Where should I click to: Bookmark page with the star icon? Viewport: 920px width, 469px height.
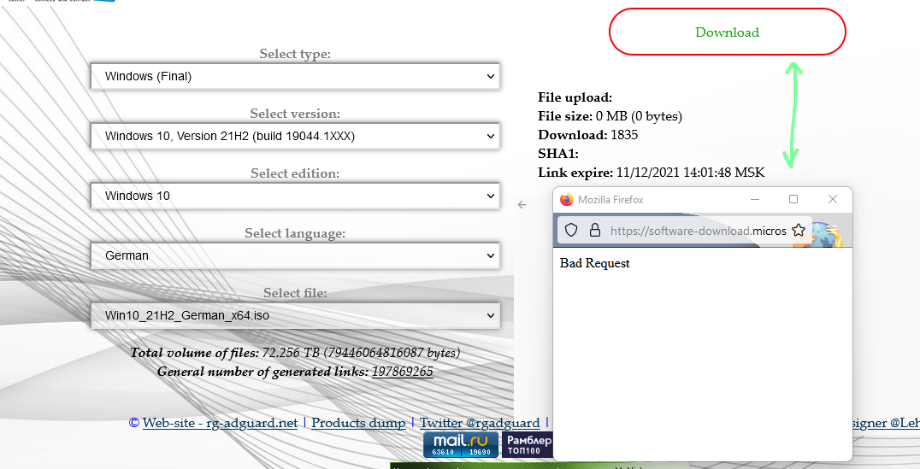point(798,230)
